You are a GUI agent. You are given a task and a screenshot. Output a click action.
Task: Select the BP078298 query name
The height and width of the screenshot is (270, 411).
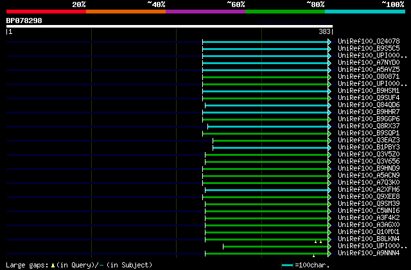coord(24,21)
